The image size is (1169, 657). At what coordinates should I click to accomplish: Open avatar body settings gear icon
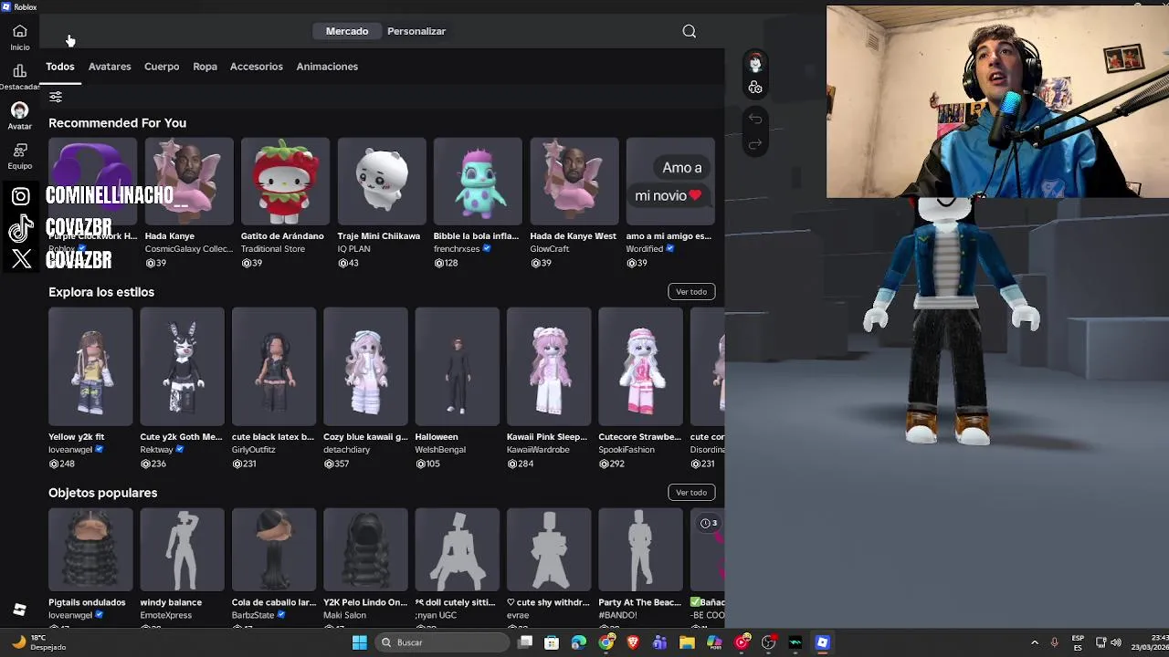click(x=755, y=88)
